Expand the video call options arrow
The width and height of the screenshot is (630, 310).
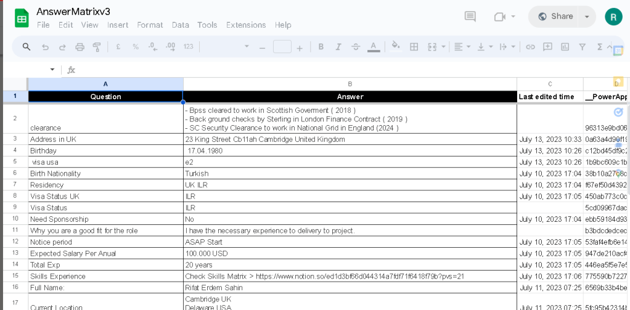[x=513, y=17]
